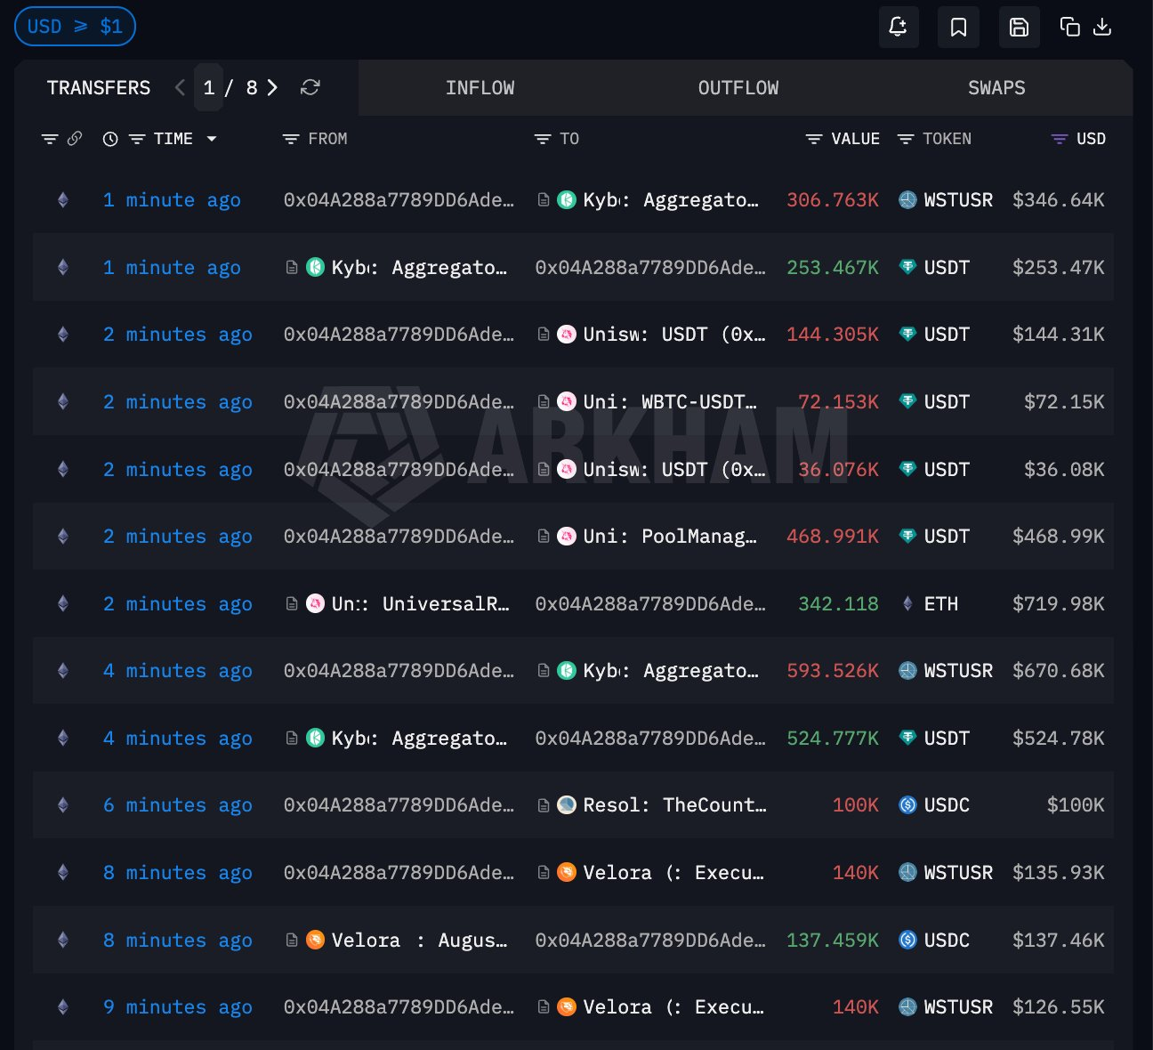Open the FROM column filter
Screen dimensions: 1153x1050
[291, 139]
